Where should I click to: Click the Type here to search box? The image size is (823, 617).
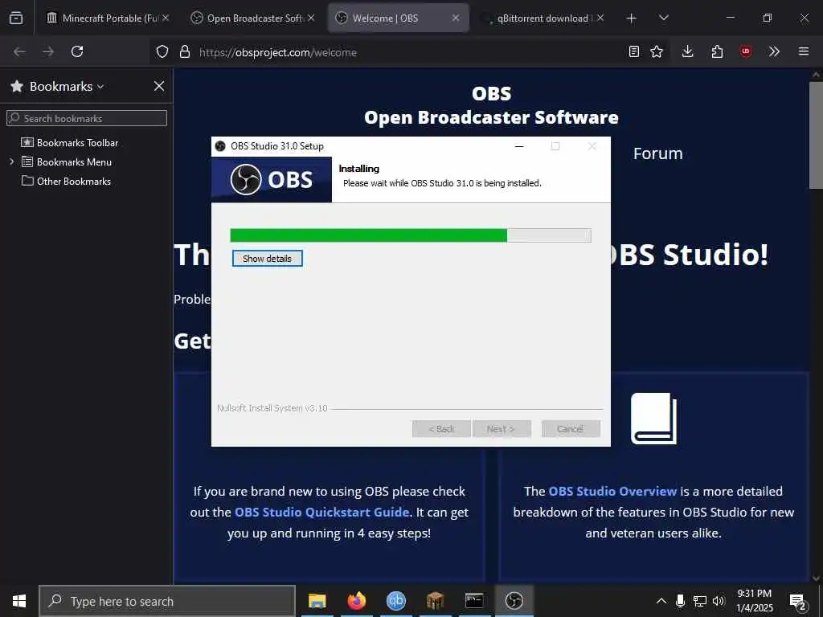167,601
